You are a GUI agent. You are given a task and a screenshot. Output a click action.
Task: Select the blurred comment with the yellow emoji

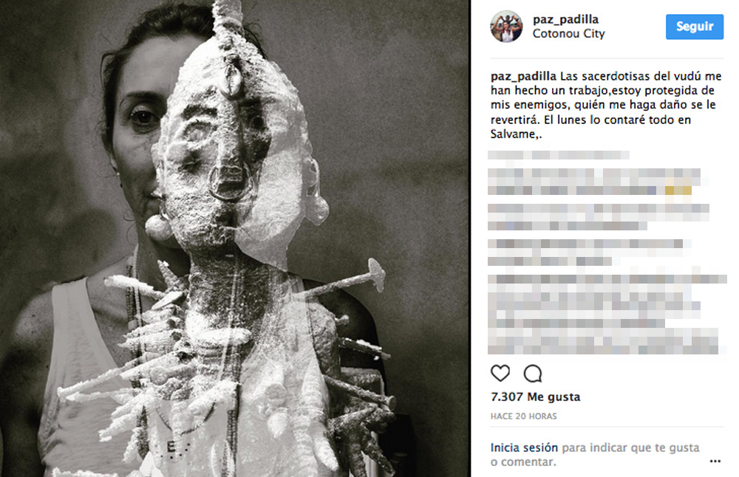(594, 182)
